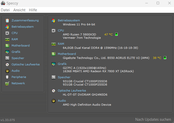Click the Motherboard icon in sidebar
174x123 pixels.
tap(7, 46)
